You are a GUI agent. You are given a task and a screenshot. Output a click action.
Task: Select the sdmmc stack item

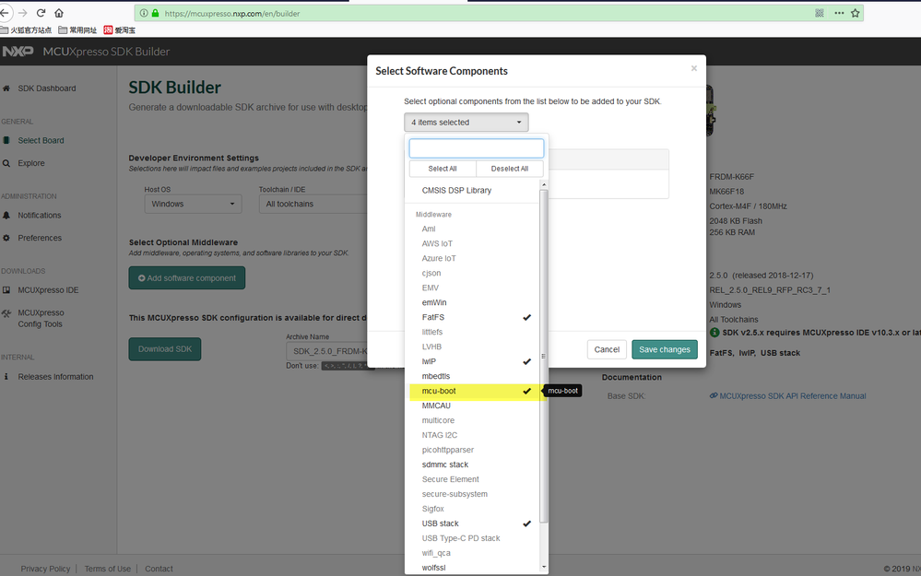click(474, 464)
